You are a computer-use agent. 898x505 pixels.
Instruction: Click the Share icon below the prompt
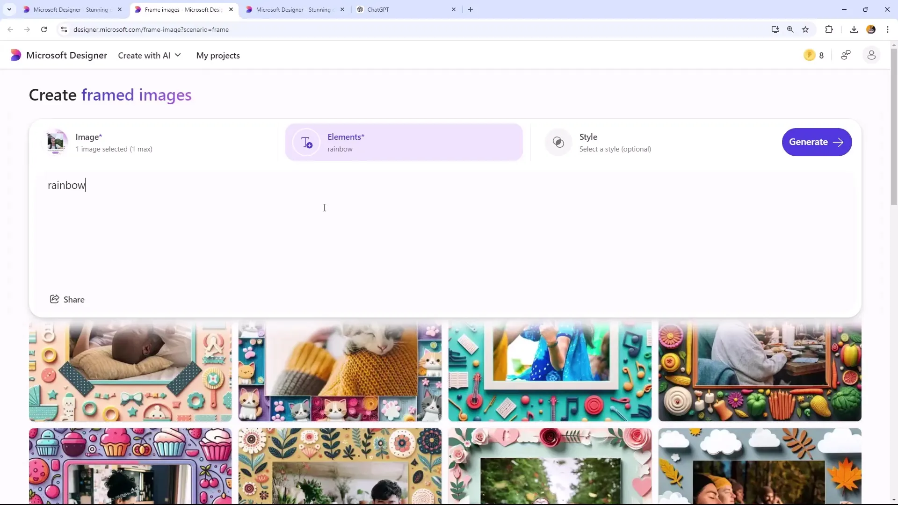54,299
